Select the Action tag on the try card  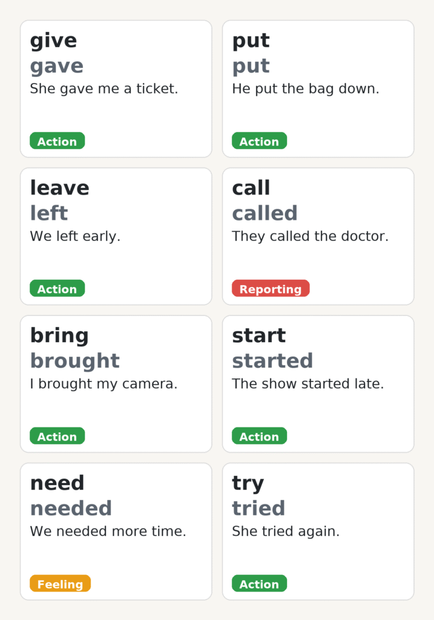tap(259, 584)
